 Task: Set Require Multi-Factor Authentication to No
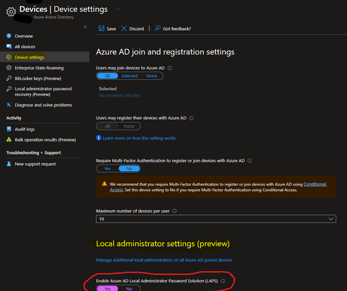129,169
